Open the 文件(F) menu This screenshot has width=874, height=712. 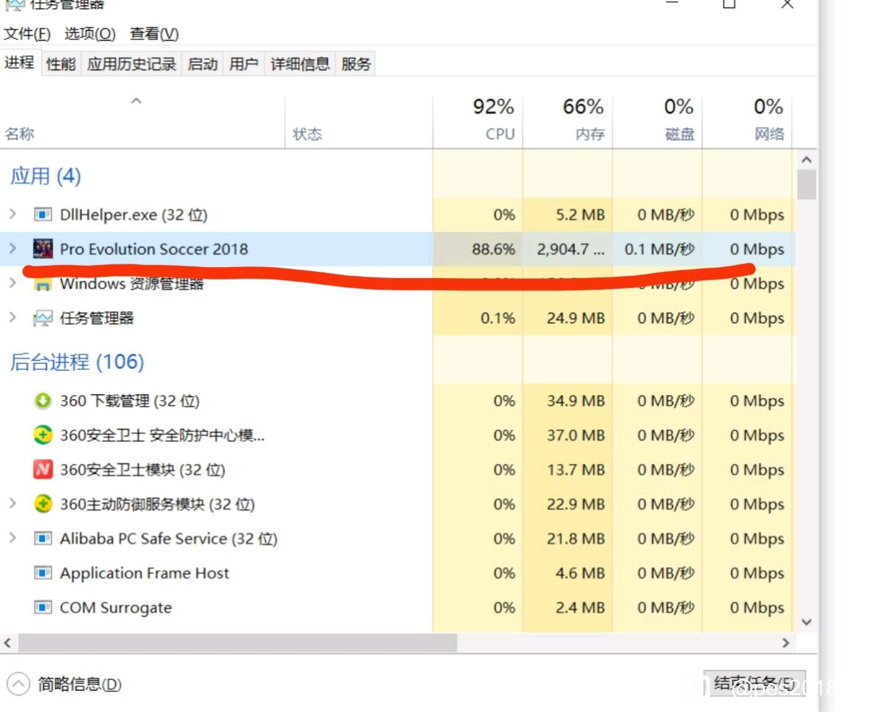26,34
